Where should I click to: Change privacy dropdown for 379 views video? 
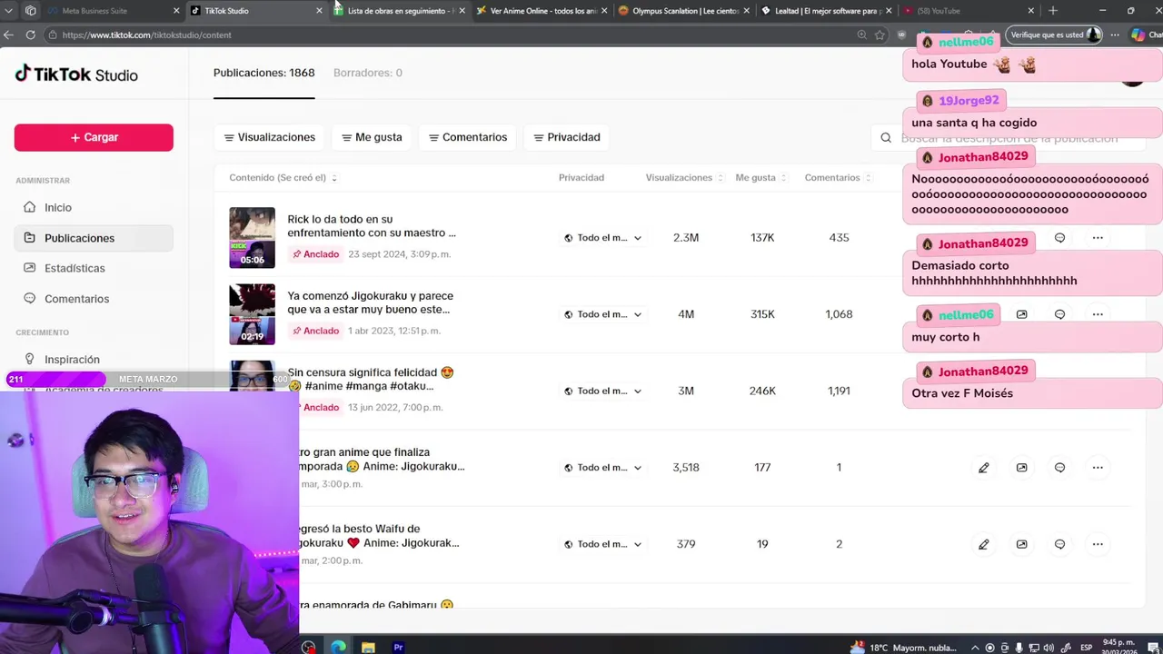pyautogui.click(x=602, y=544)
